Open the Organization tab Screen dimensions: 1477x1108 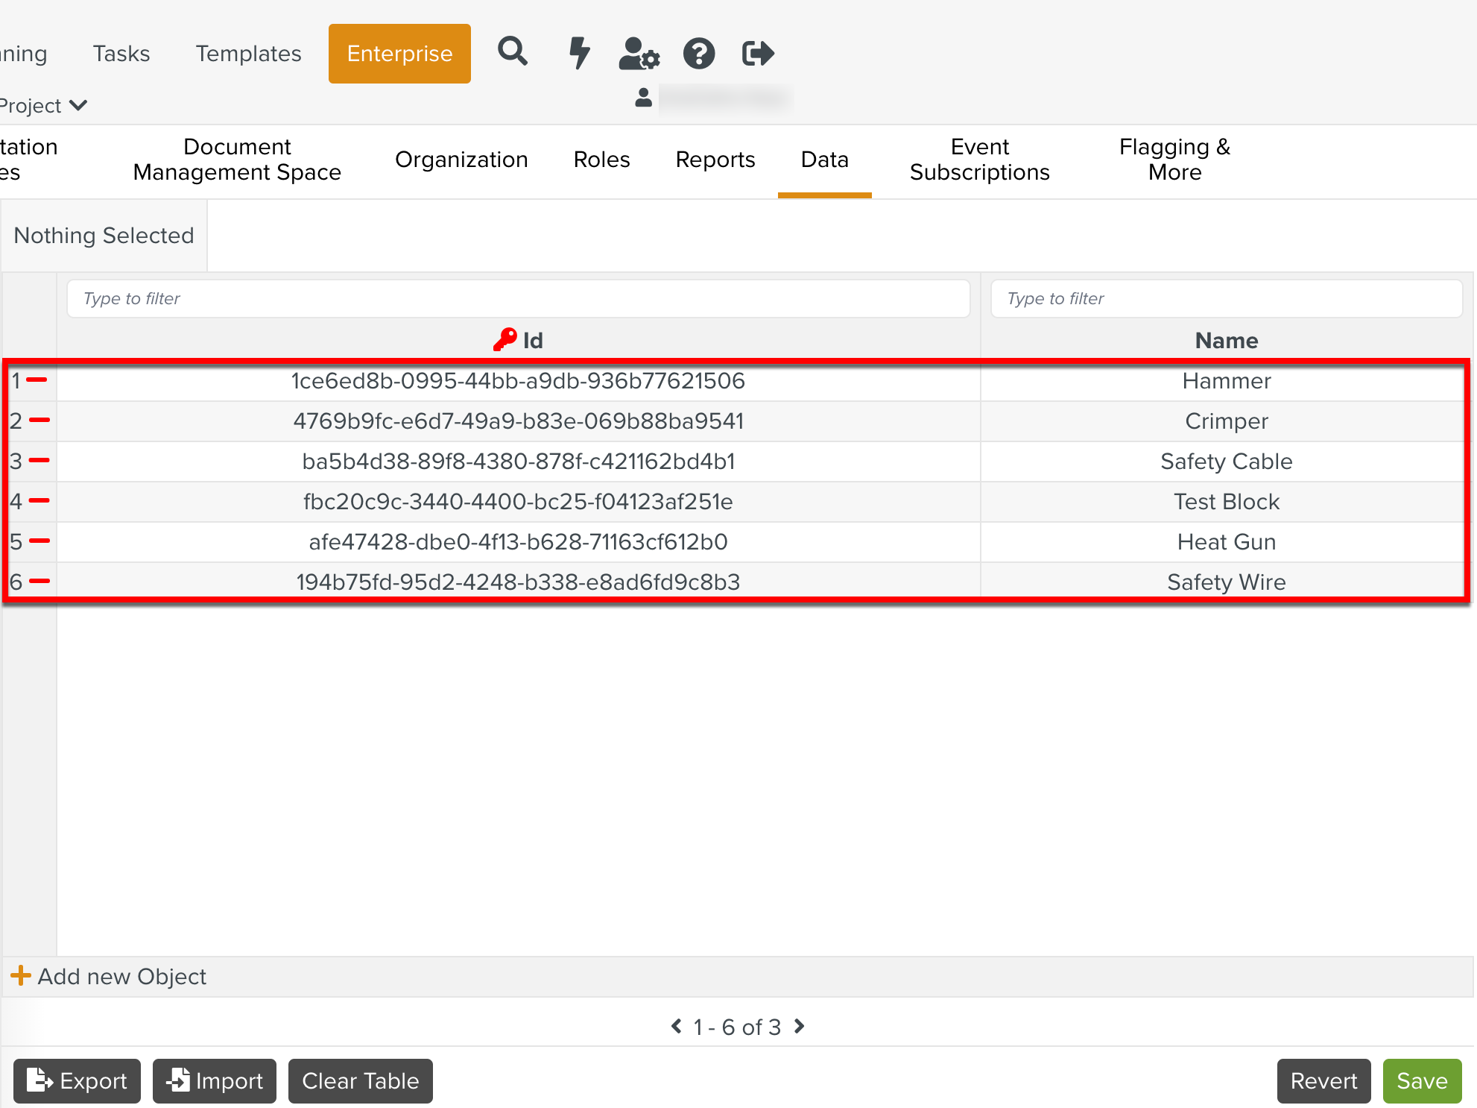pos(461,160)
